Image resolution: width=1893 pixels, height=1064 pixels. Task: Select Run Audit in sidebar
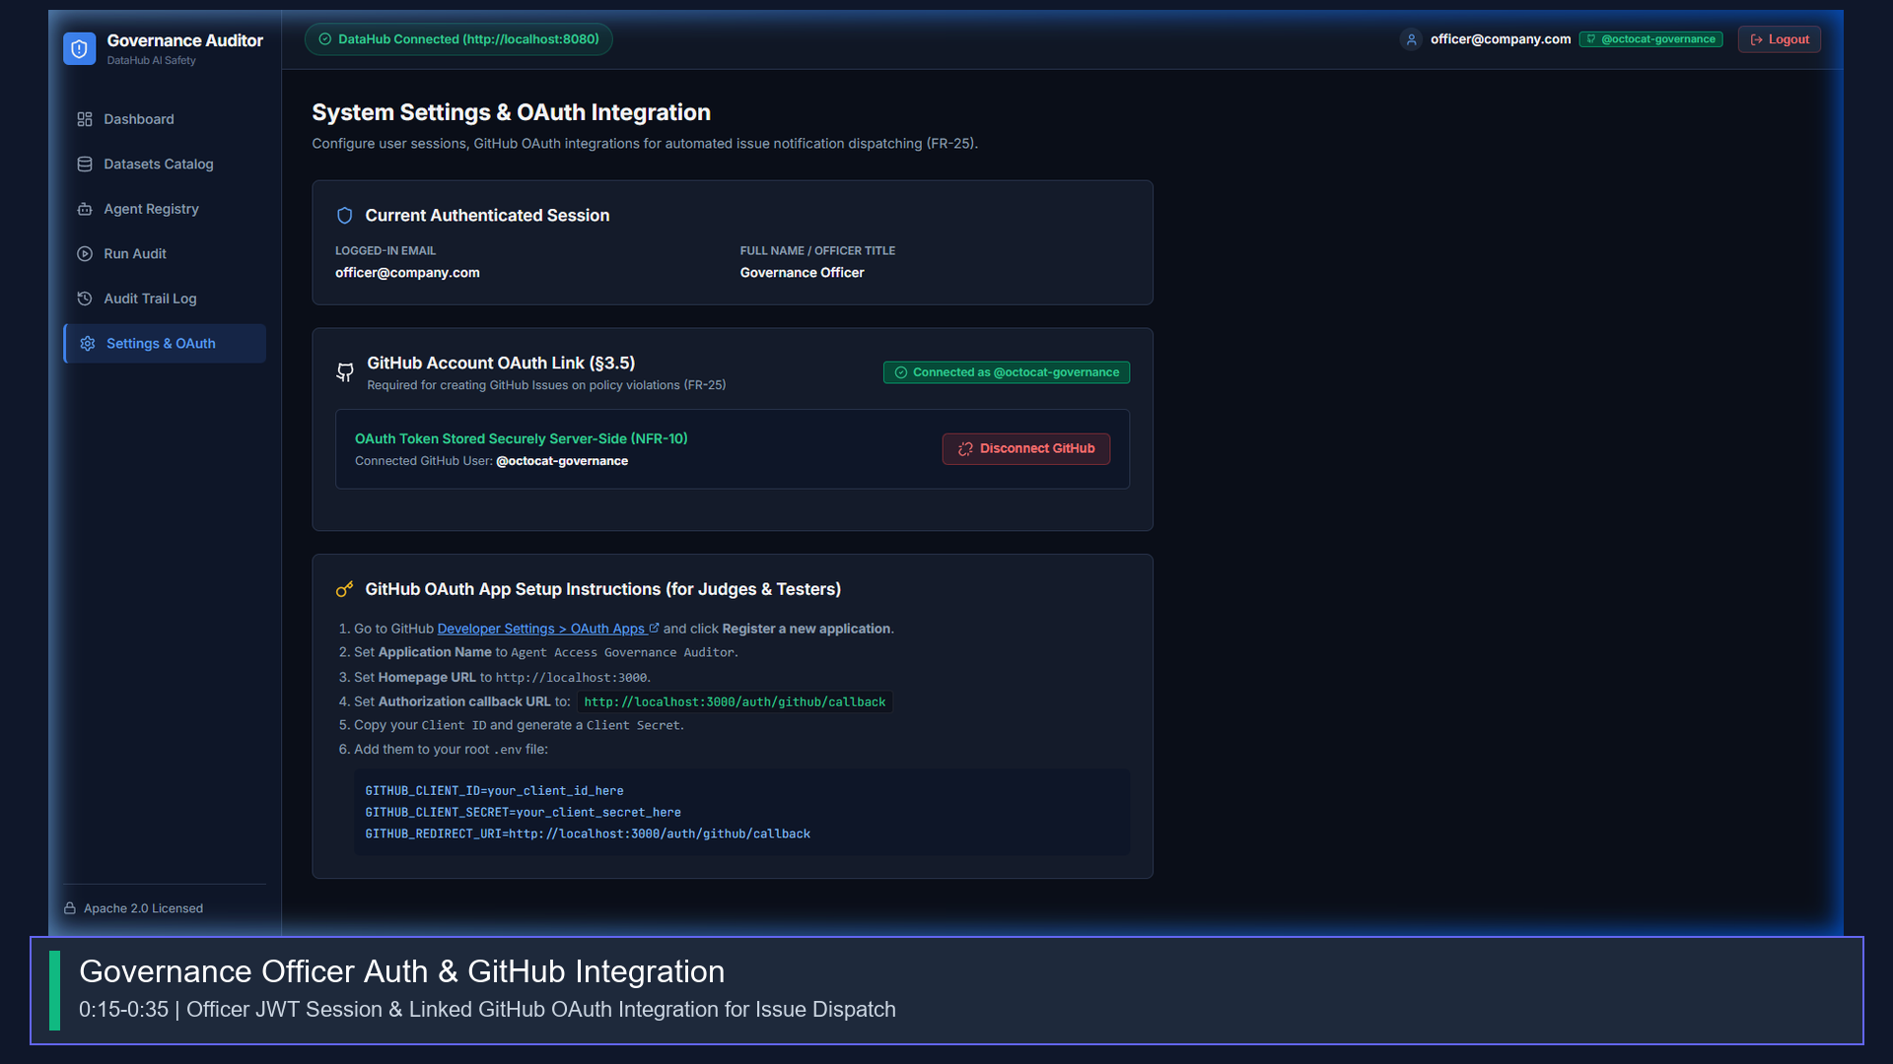coord(165,253)
